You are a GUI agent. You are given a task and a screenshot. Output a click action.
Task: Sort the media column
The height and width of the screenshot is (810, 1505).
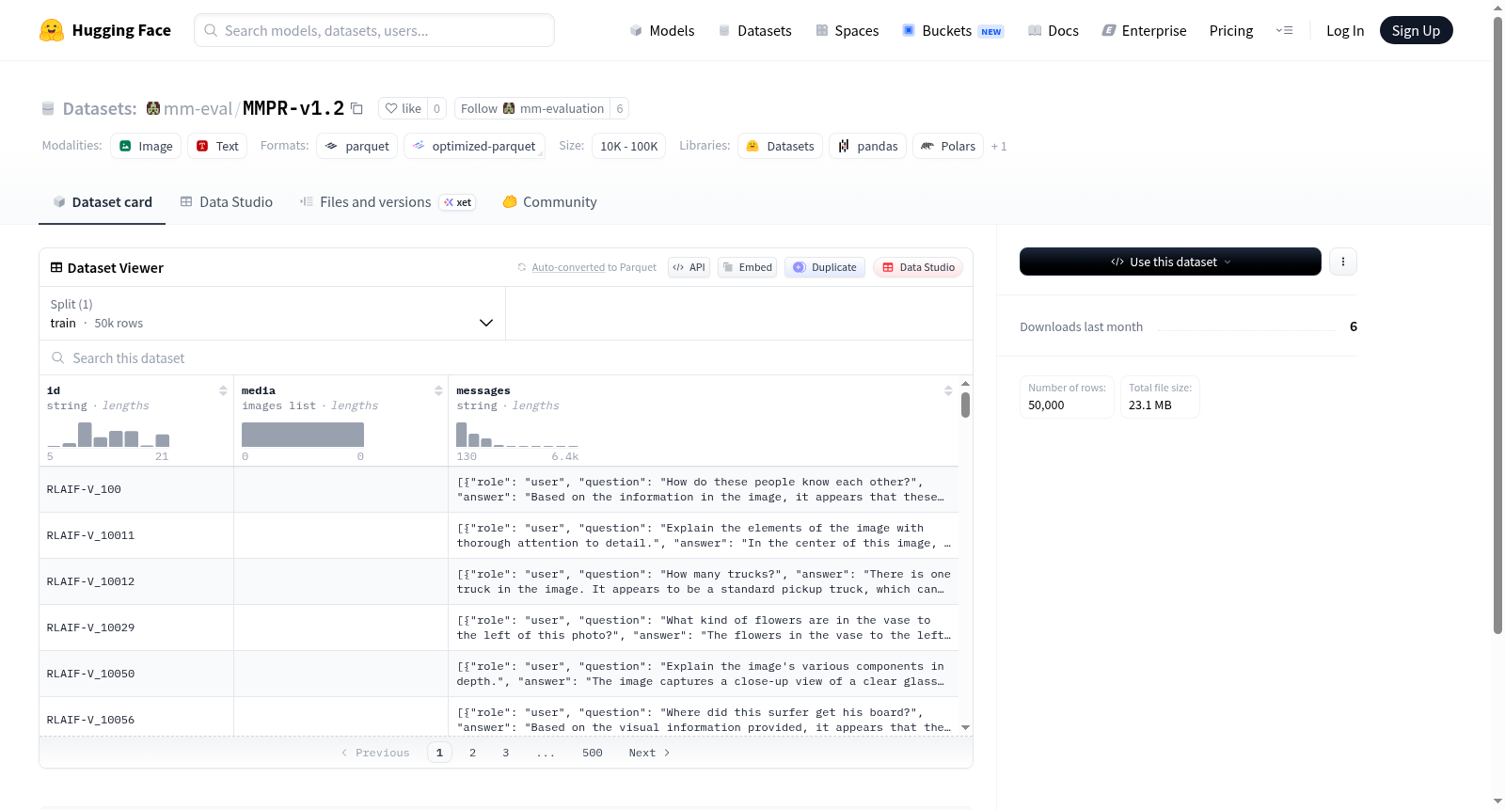(x=438, y=390)
